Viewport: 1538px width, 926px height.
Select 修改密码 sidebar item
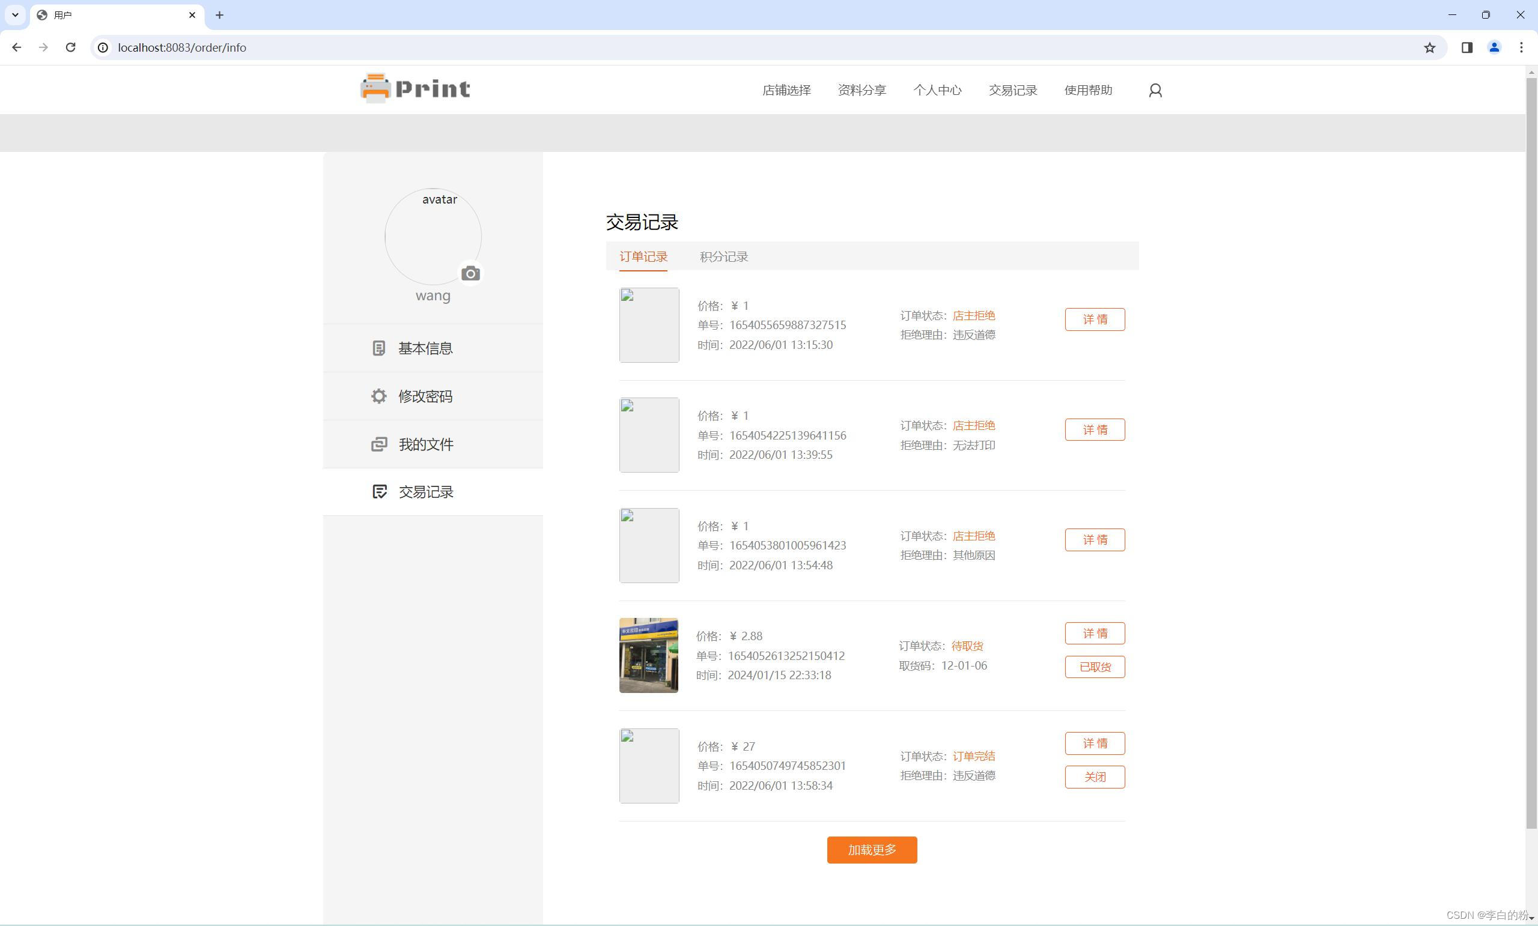coord(425,396)
